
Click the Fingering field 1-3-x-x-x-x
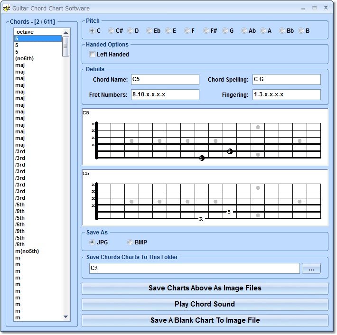tap(287, 94)
